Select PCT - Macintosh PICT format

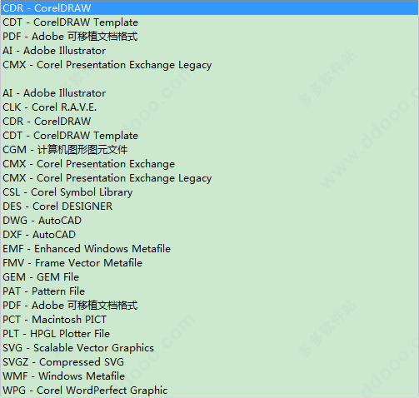pos(209,320)
